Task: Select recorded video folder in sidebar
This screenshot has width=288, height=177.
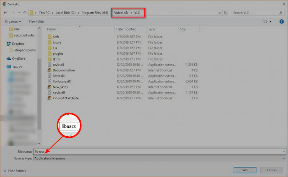Action: tap(22, 35)
